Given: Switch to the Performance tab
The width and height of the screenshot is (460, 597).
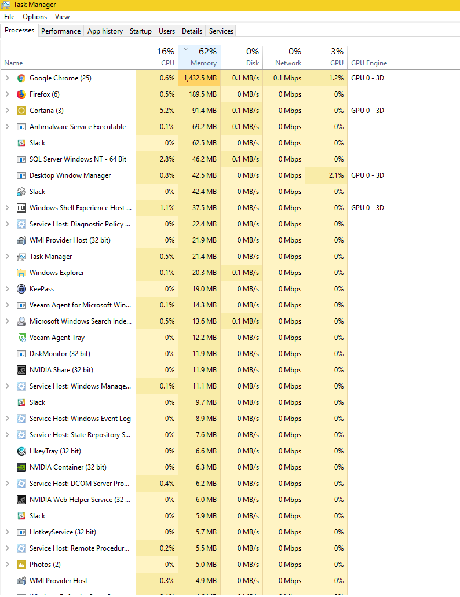Looking at the screenshot, I should coord(61,31).
